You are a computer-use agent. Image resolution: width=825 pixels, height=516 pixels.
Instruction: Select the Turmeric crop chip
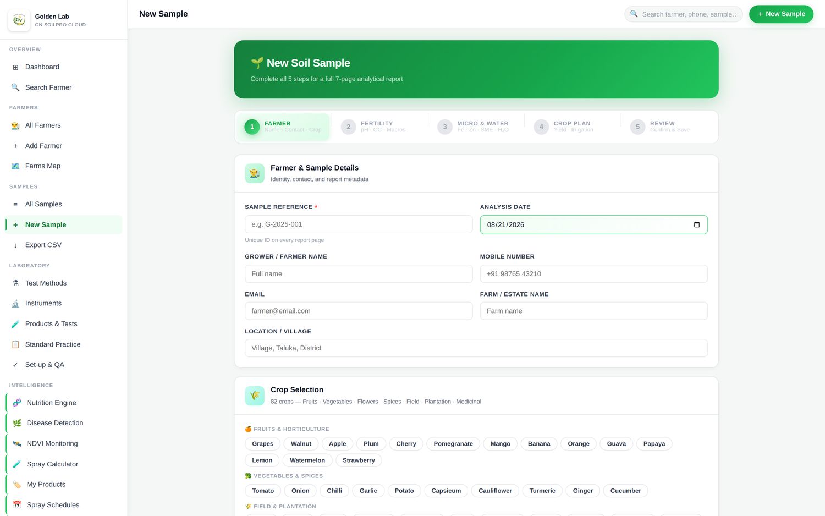[542, 491]
